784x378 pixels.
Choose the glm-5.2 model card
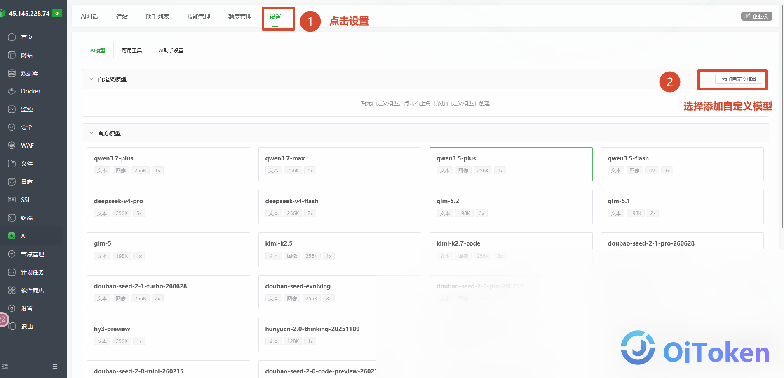coord(511,207)
